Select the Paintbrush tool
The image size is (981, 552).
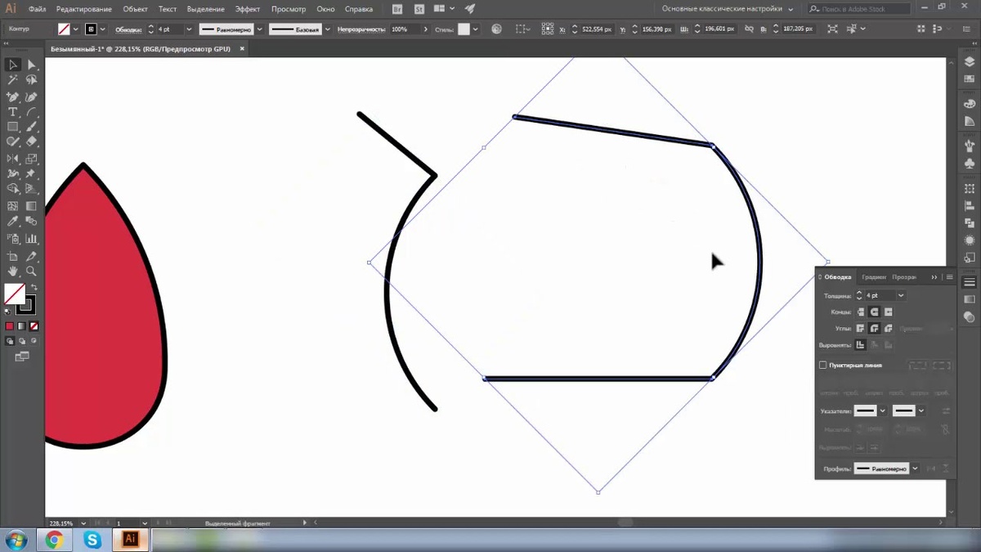31,128
